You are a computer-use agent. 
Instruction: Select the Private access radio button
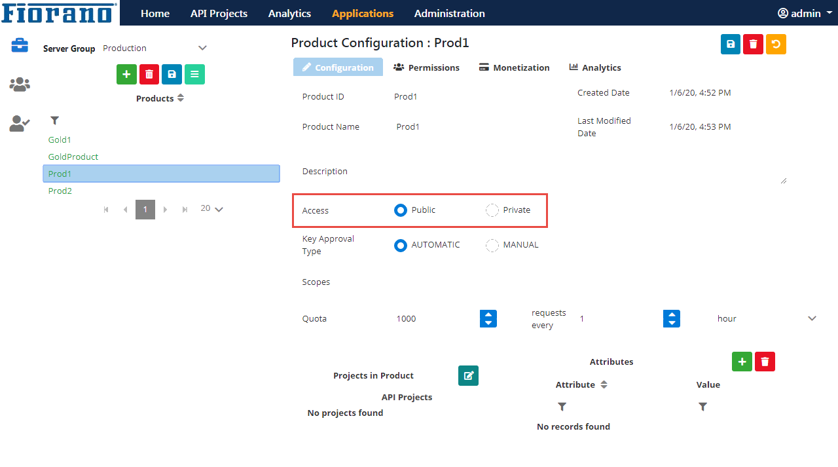pos(492,210)
